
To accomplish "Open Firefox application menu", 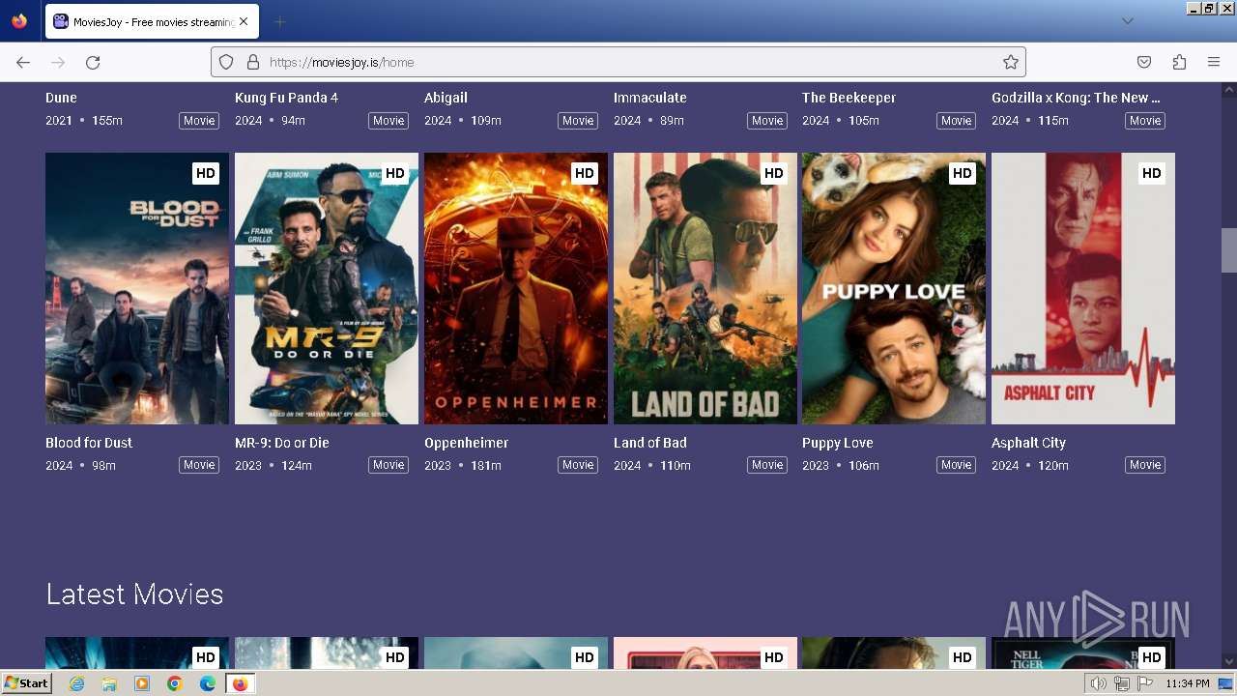I will [1214, 62].
